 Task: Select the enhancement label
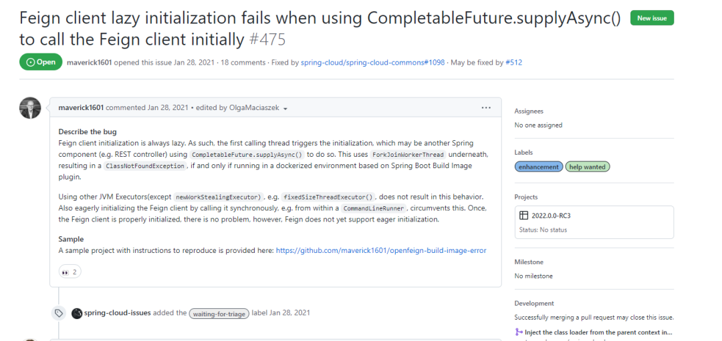[x=539, y=167]
